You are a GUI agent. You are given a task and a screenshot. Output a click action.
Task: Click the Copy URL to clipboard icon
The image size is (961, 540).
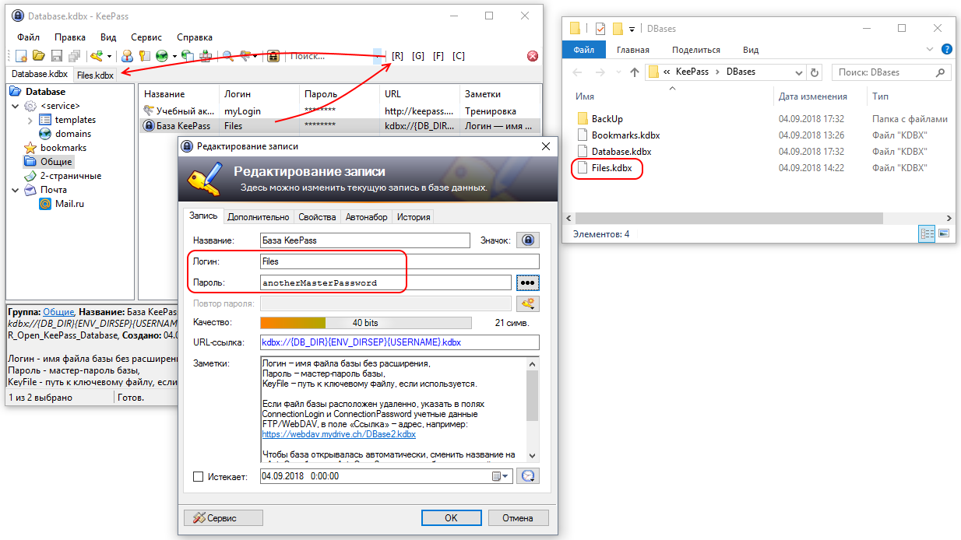click(188, 56)
